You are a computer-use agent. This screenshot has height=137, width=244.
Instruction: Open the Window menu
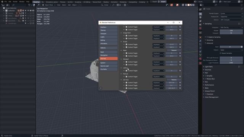coord(22,2)
